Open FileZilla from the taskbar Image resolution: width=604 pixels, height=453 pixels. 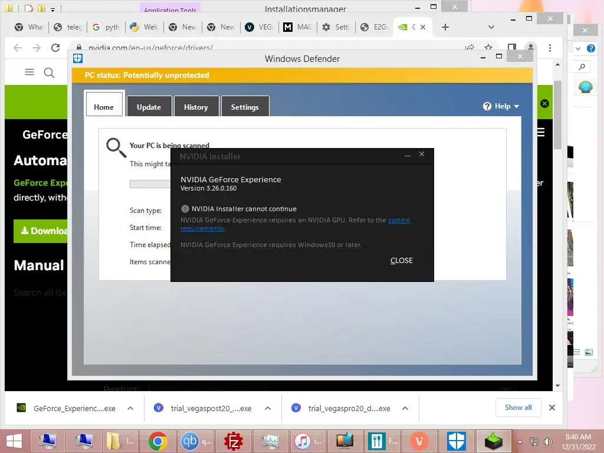[x=234, y=441]
